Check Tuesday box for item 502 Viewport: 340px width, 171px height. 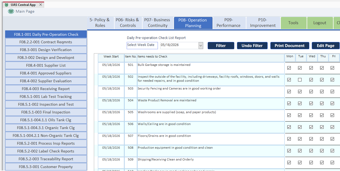(300, 80)
